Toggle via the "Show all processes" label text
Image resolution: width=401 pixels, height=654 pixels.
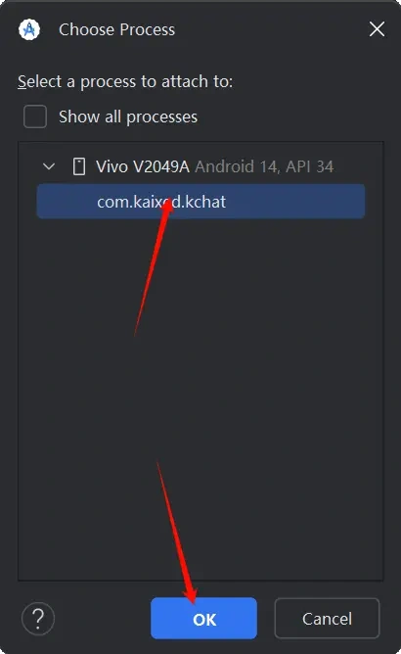128,117
